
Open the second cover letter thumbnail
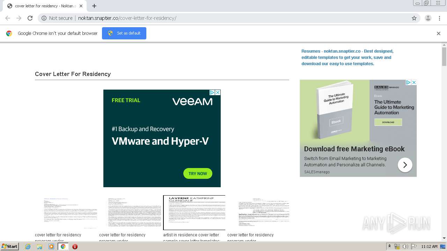(x=130, y=213)
